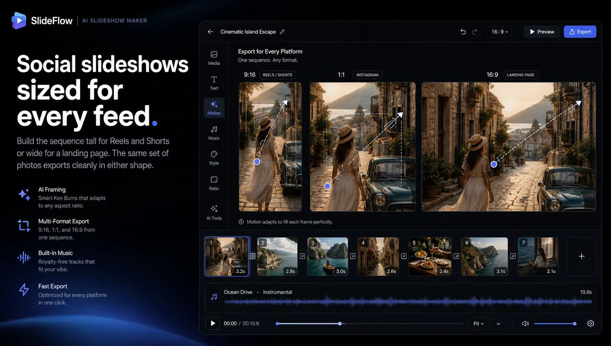The height and width of the screenshot is (346, 611).
Task: Click the Preview button
Action: 542,32
